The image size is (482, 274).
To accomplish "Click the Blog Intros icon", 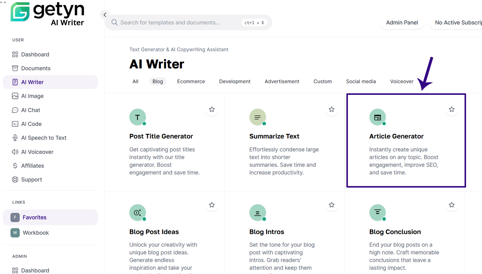I will click(258, 212).
